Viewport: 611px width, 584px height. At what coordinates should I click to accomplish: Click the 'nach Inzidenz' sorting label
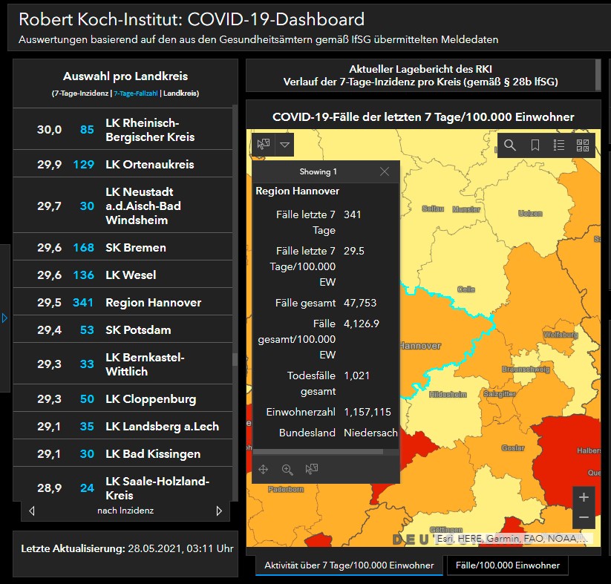[x=125, y=511]
